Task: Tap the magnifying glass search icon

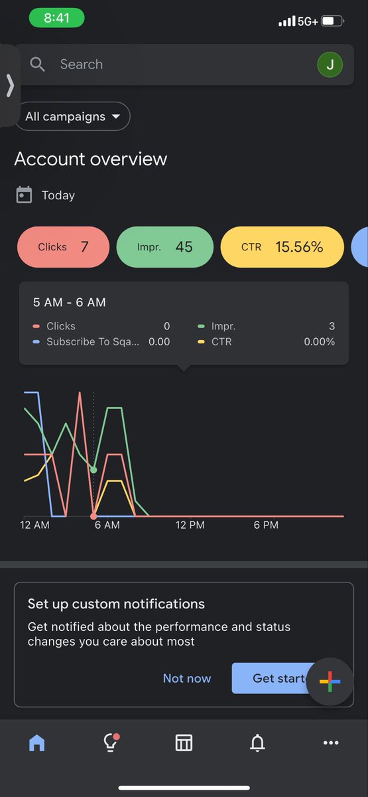Action: [38, 64]
